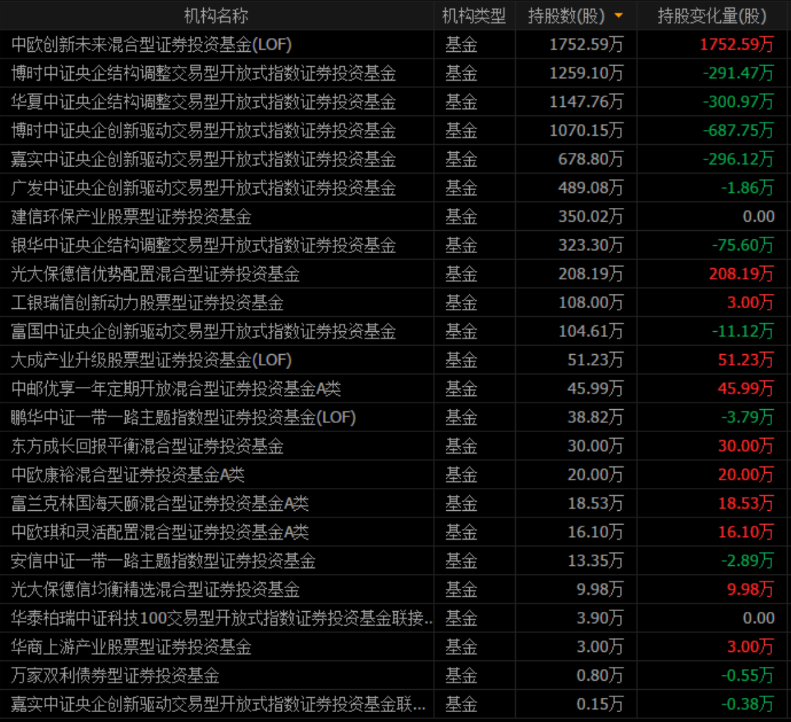Screen dimensions: 791x722
Task: Click holding value 678.80万
Action: click(x=591, y=159)
